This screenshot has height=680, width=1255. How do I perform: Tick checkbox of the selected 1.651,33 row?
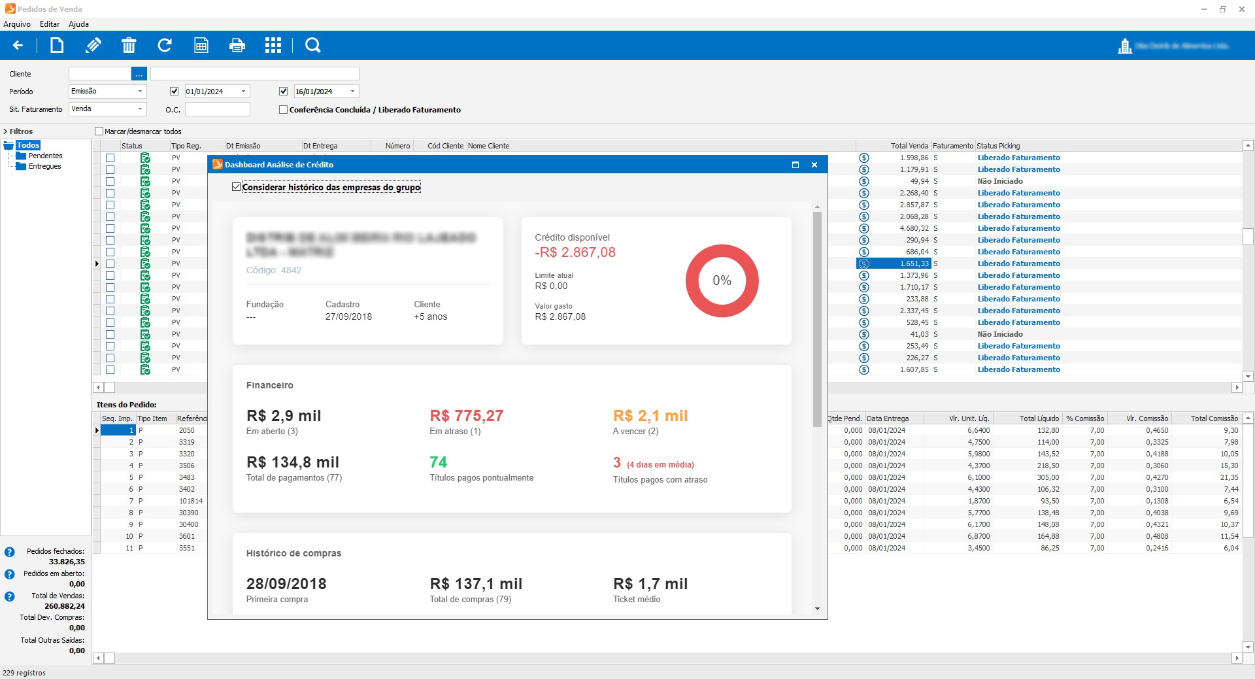(110, 263)
